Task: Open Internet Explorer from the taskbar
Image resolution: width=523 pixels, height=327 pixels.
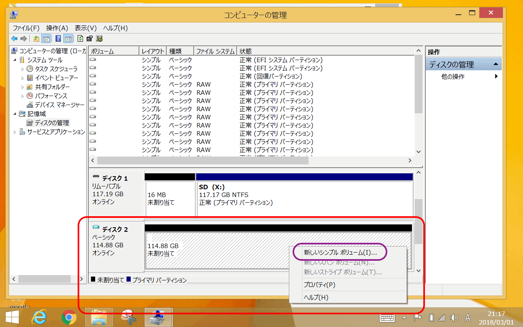Action: pyautogui.click(x=39, y=317)
